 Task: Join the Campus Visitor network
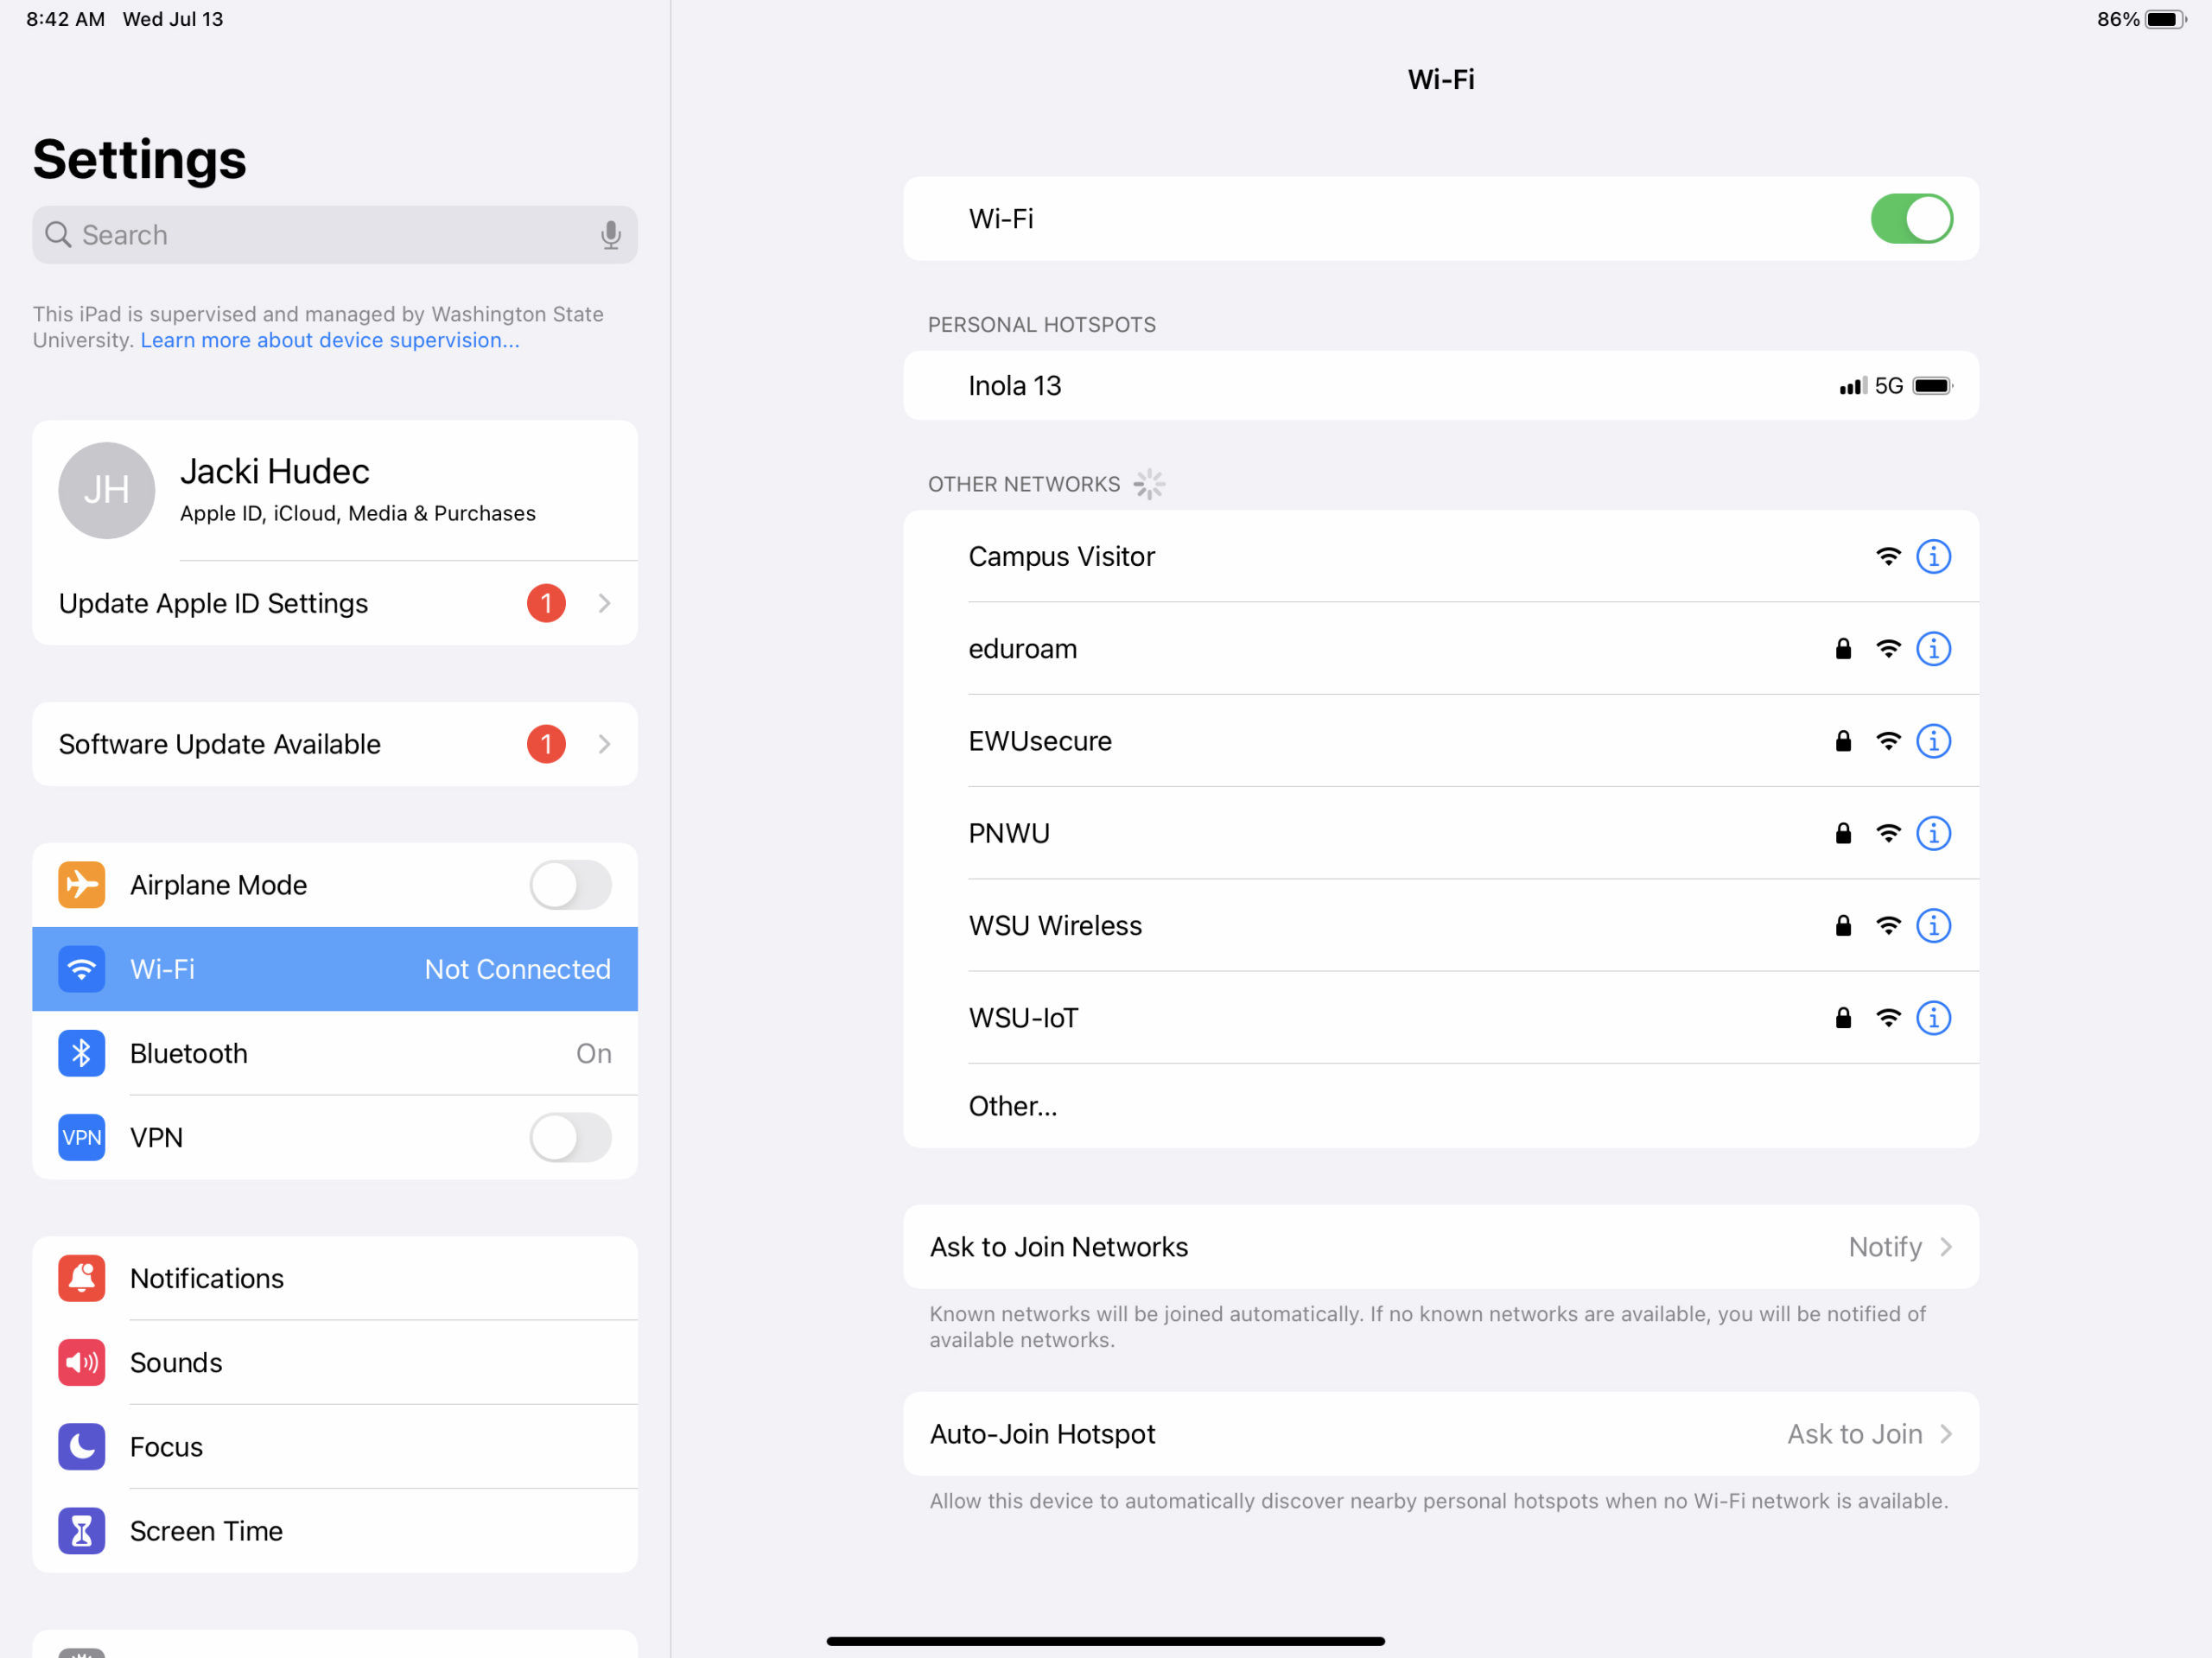point(1441,556)
